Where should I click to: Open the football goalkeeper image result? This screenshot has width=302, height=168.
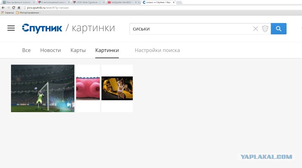[43, 88]
